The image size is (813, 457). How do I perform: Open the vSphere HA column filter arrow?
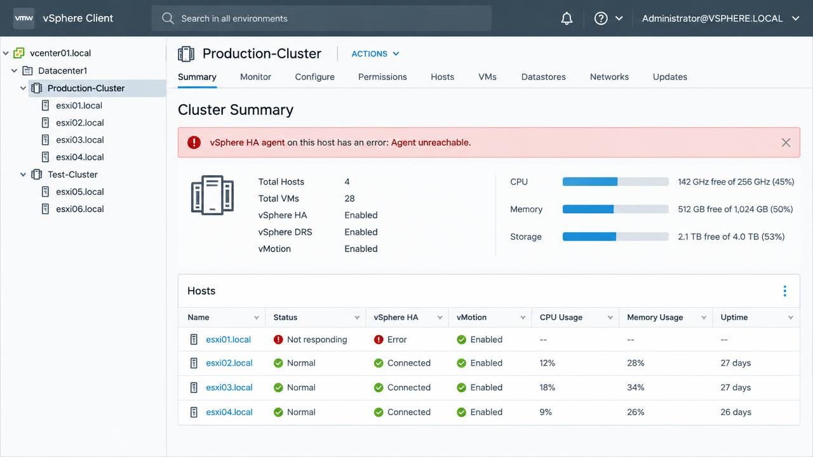[440, 317]
